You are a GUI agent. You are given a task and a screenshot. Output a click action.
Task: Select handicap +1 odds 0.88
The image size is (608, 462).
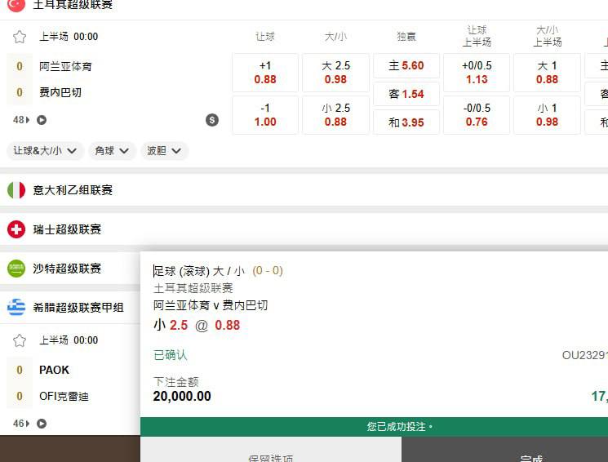tap(265, 73)
